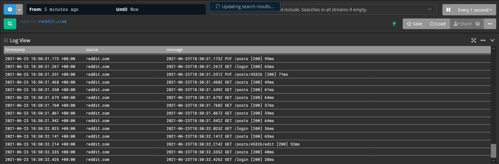Image resolution: width=499 pixels, height=164 pixels.
Task: Select timestamp 2021-06-23 18:50:31.942 +00:00
Action: (40, 121)
